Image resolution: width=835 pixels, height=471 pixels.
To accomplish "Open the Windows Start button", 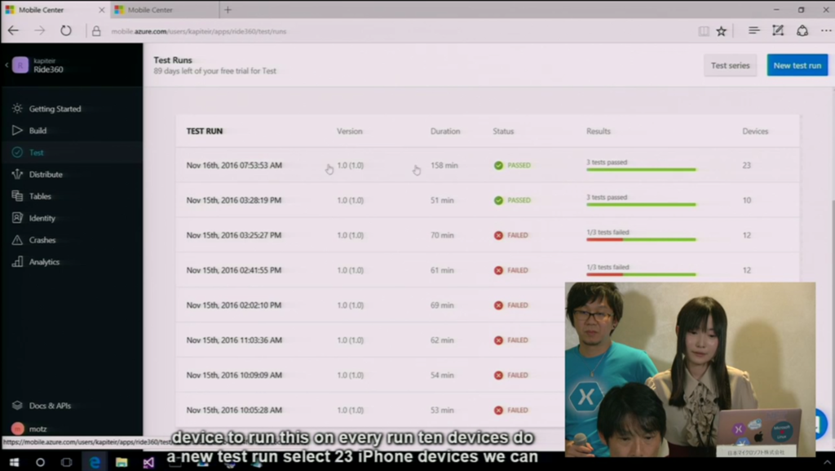I will pos(14,462).
